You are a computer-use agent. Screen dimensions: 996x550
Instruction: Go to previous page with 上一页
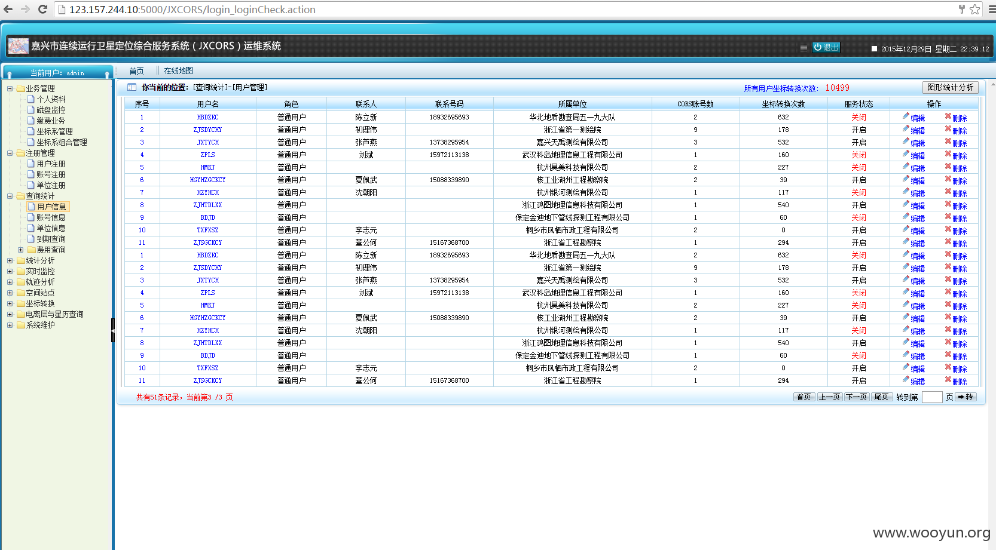(829, 397)
